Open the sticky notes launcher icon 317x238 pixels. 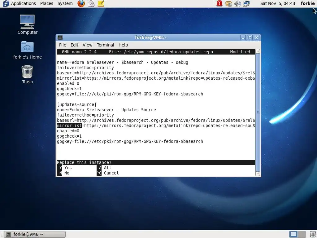coord(101,3)
